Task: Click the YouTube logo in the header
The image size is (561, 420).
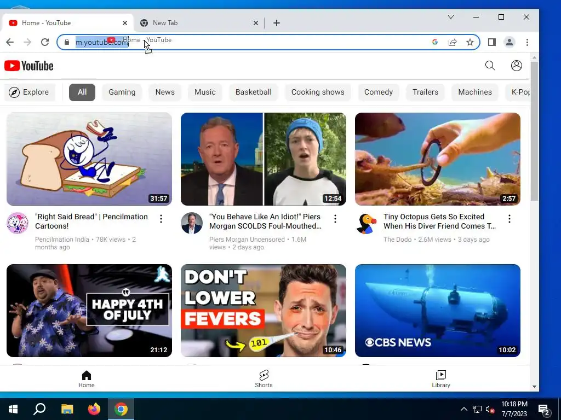Action: 28,66
